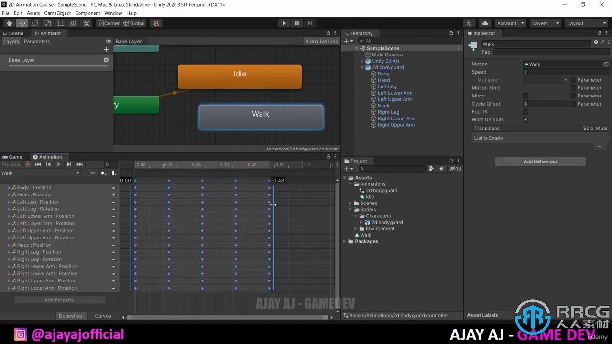Image resolution: width=612 pixels, height=344 pixels.
Task: Toggle hidden packages count icon 18
Action: (x=455, y=169)
